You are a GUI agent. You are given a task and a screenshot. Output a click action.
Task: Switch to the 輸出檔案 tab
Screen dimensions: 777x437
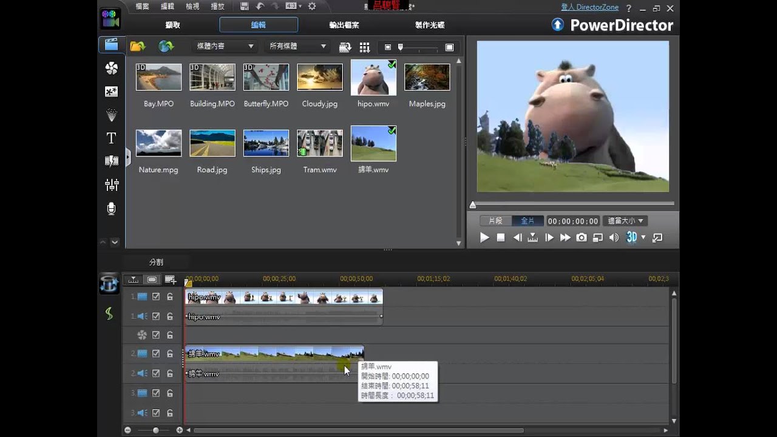click(344, 25)
